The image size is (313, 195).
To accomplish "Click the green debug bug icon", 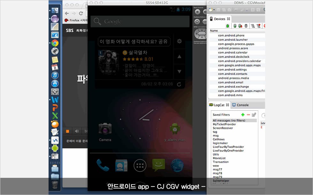I will pyautogui.click(x=228, y=26).
